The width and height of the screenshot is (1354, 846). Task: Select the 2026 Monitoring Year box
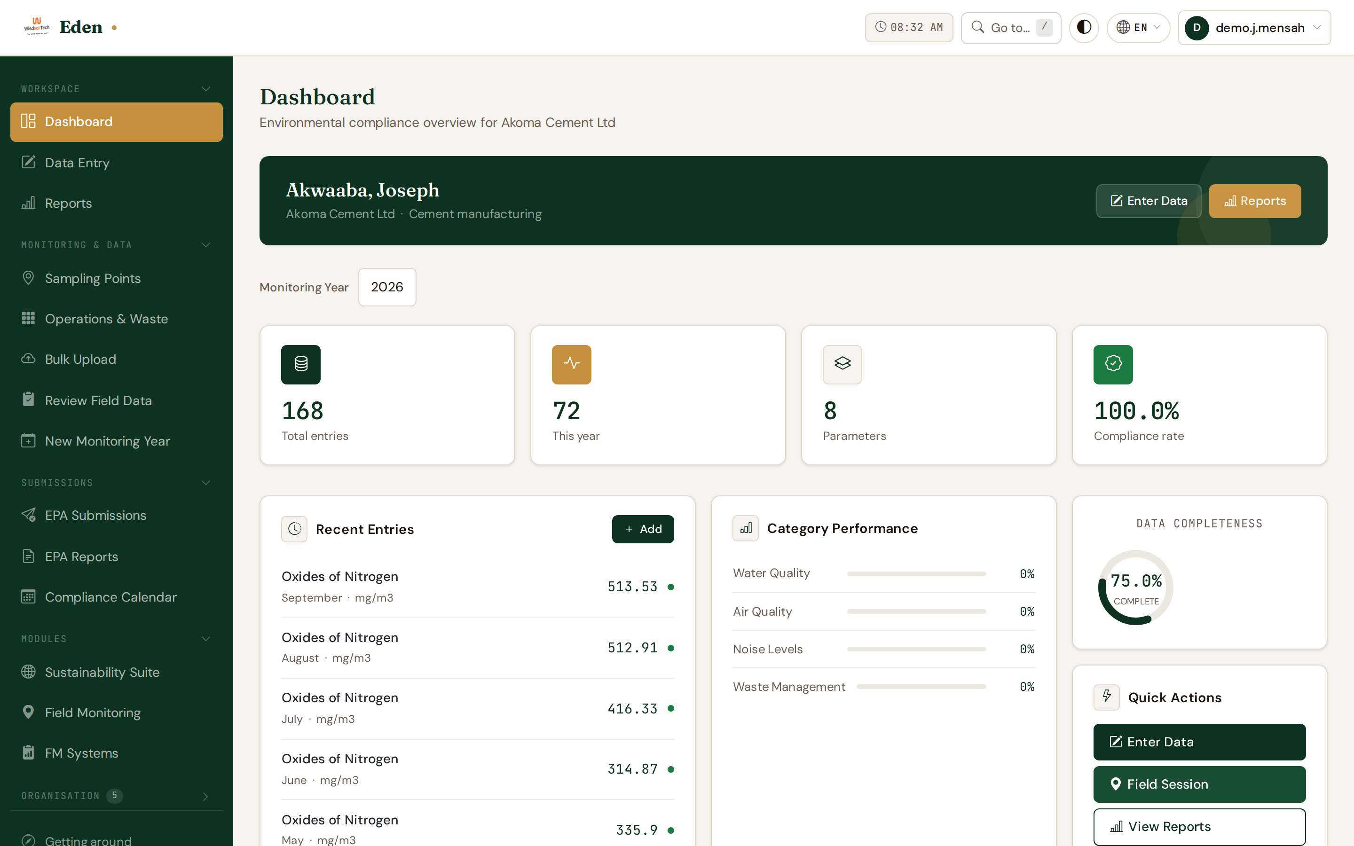(x=387, y=287)
